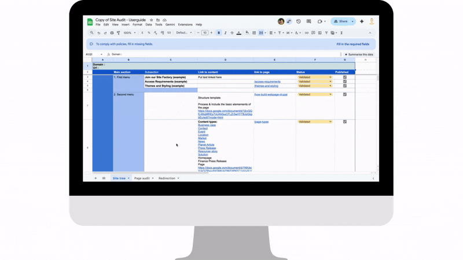Screen dimensions: 463x260
Task: Star the Site Audit document
Action: (152, 20)
